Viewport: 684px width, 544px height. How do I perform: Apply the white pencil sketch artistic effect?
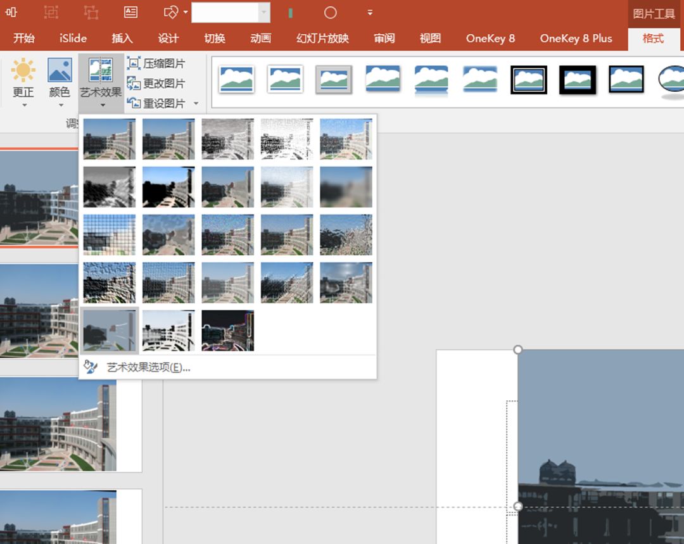(x=287, y=139)
